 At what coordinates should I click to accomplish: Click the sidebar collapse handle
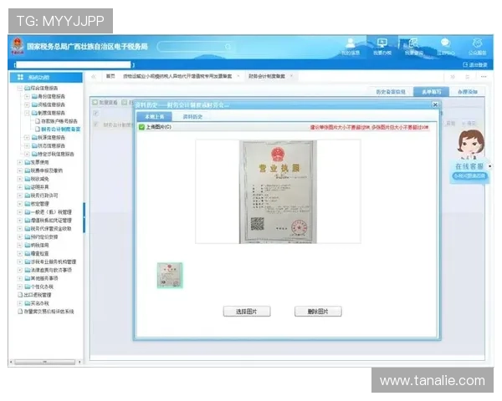tap(85, 217)
